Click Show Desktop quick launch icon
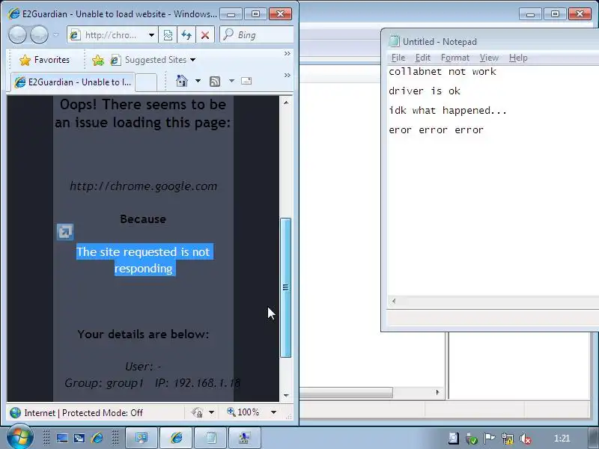 (62, 439)
